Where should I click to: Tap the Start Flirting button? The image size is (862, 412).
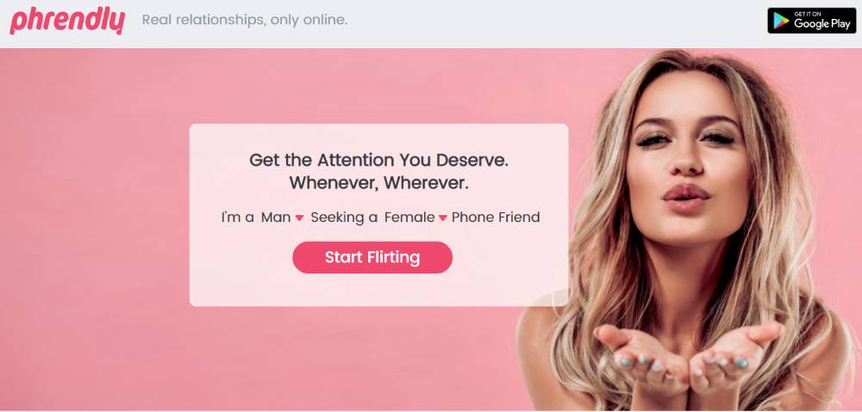point(372,257)
